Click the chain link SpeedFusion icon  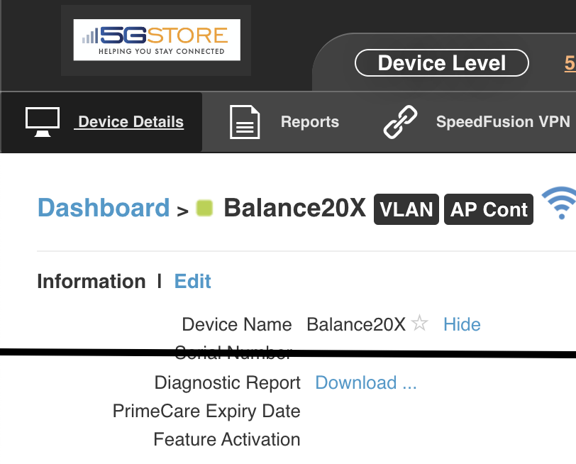400,122
